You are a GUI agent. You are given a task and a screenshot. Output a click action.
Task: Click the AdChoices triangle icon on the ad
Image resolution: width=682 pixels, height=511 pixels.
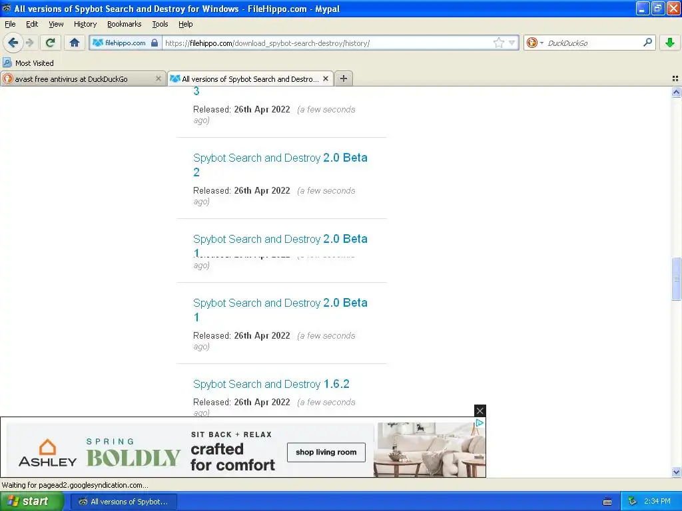coord(480,423)
